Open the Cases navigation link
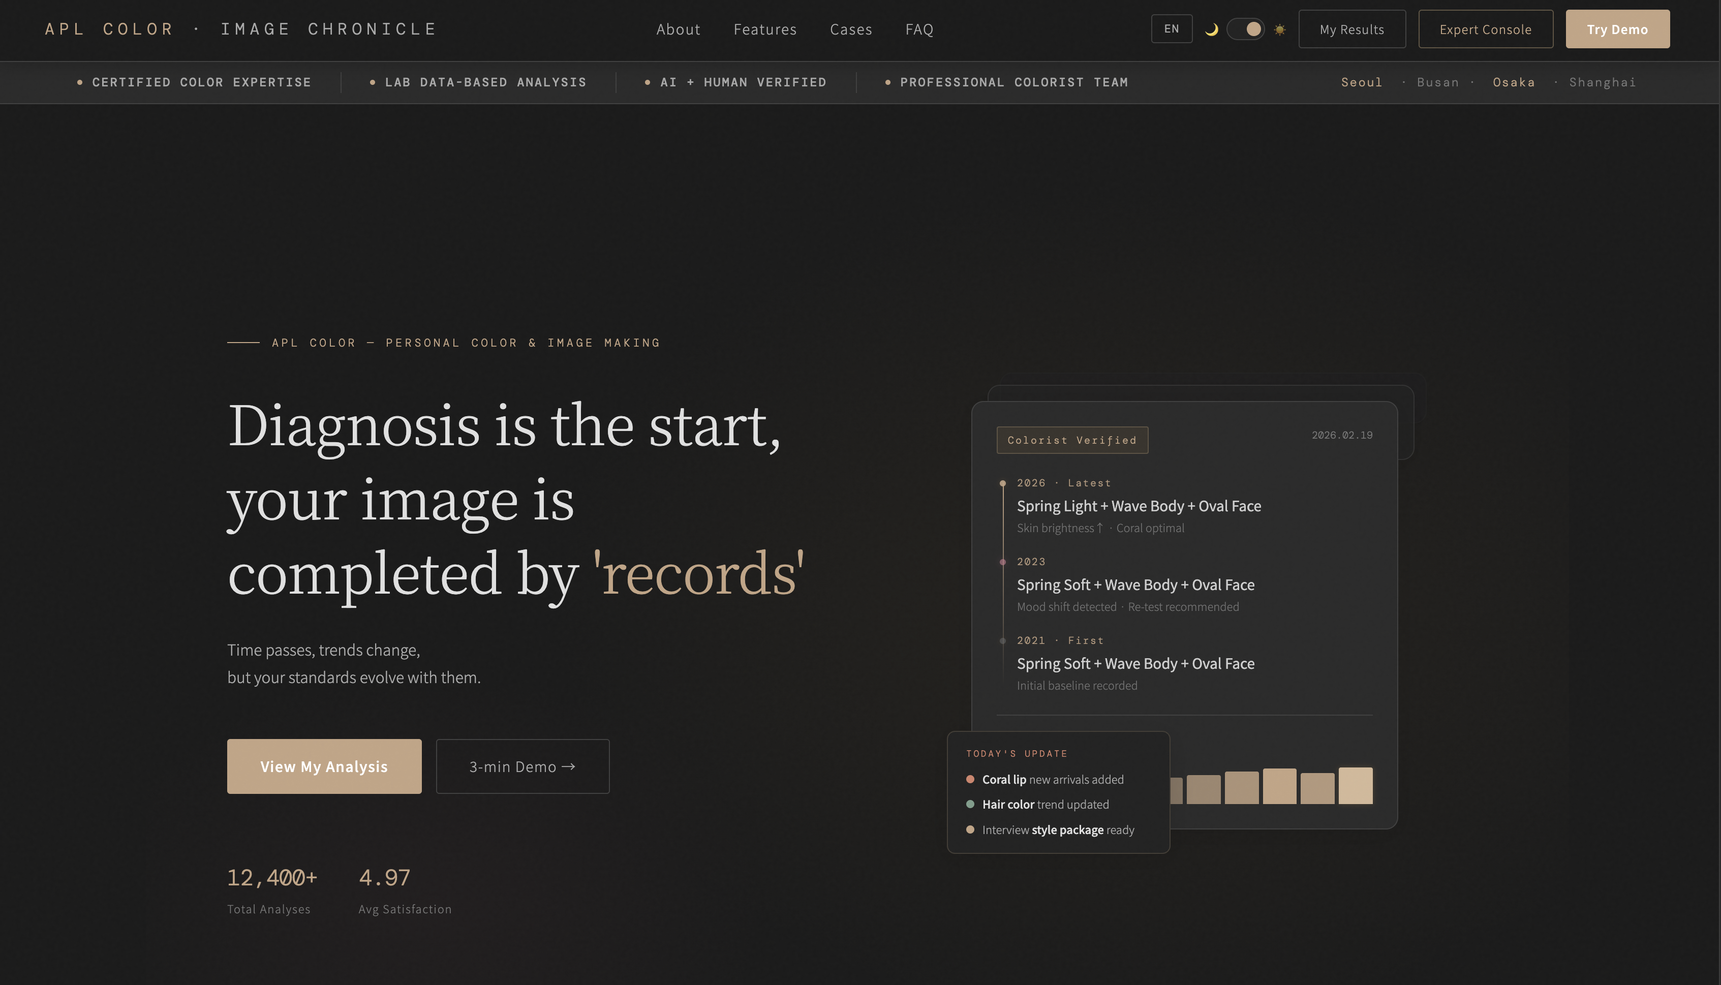This screenshot has width=1721, height=985. 850,29
